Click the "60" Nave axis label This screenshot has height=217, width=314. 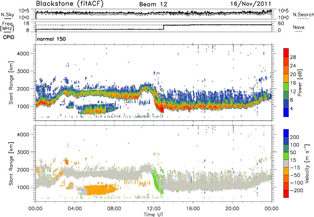click(281, 24)
